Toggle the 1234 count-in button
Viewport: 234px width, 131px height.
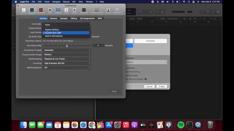point(158,12)
